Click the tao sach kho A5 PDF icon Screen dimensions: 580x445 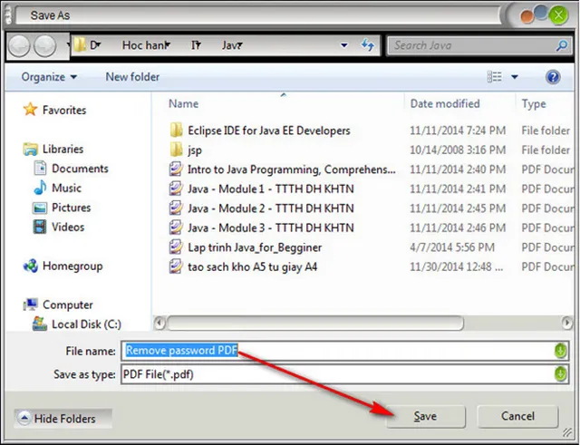[176, 266]
